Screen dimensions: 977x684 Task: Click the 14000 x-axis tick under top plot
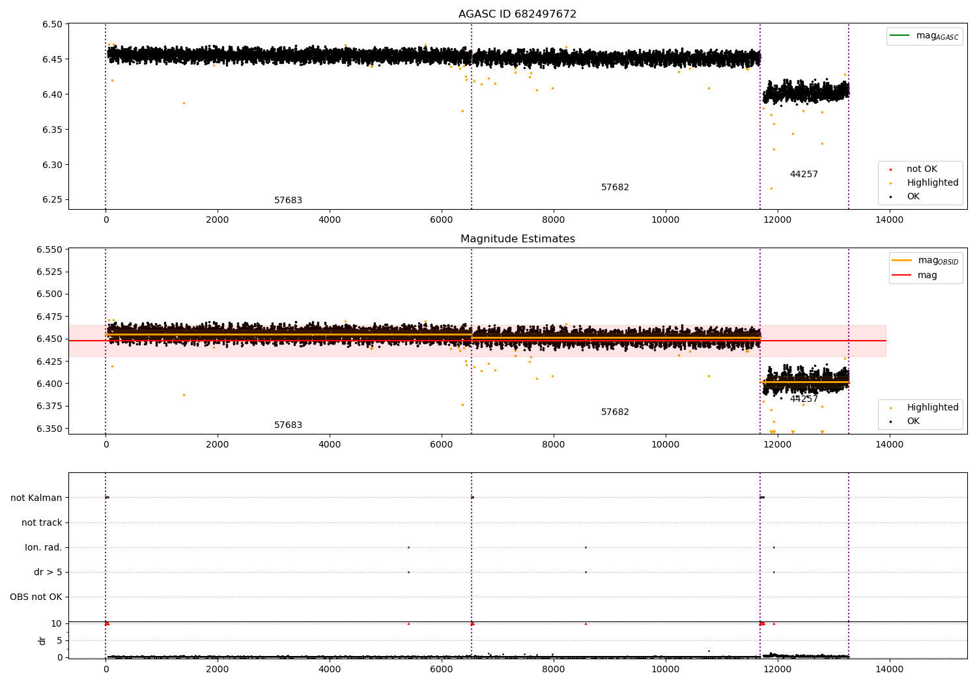(x=890, y=220)
